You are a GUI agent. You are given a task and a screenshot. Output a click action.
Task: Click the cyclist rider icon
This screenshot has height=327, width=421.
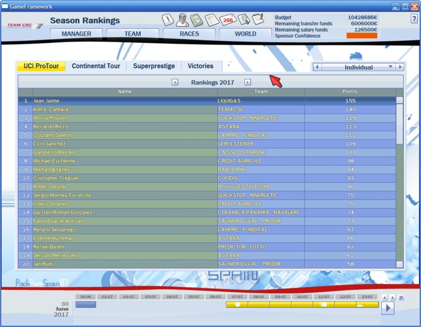(x=182, y=20)
